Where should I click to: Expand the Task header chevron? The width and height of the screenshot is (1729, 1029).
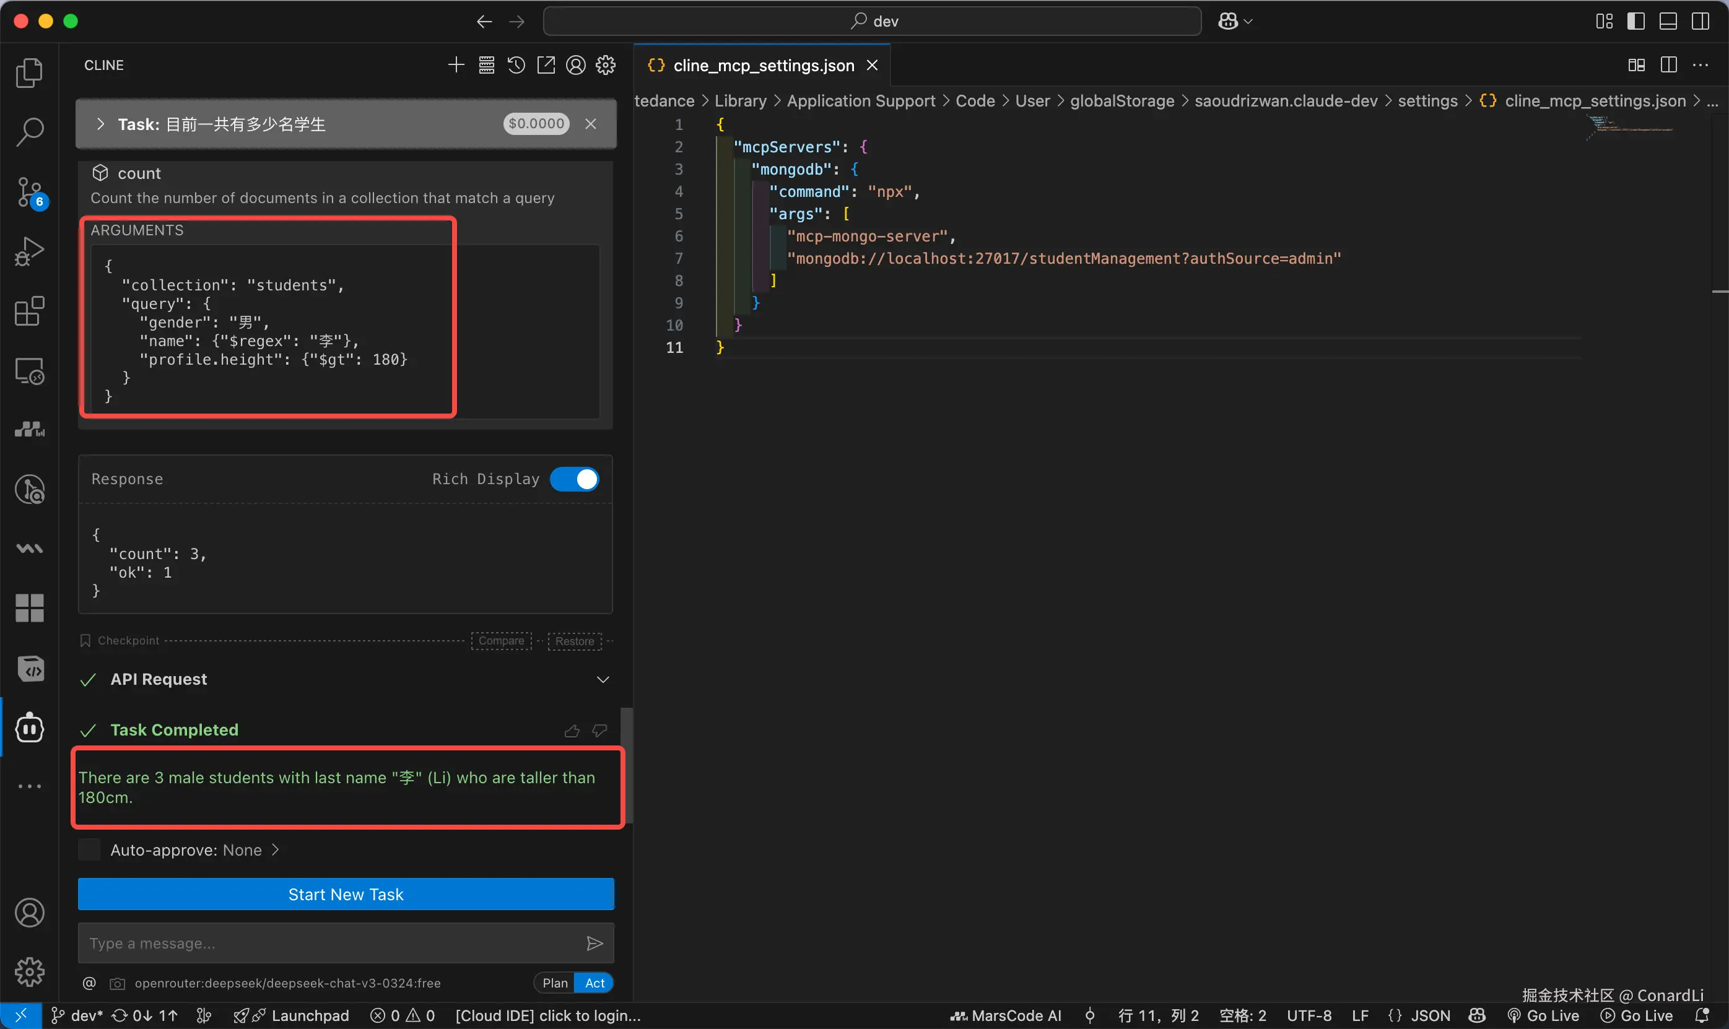point(100,124)
